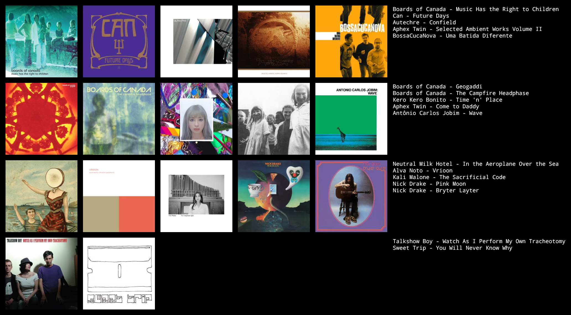Image resolution: width=571 pixels, height=315 pixels.
Task: Open the Bryter Layter purple cover
Action: [351, 196]
